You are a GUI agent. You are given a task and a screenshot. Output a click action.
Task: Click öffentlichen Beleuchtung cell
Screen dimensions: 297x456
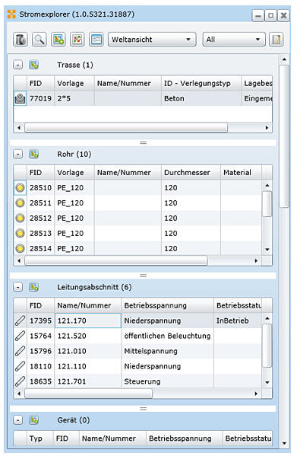167,336
